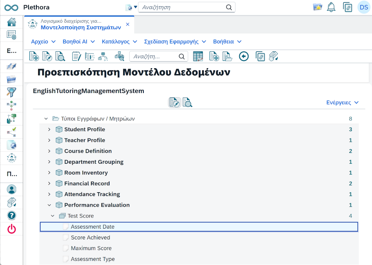This screenshot has width=372, height=265.
Task: Open the table grid view toolbar icon
Action: (x=198, y=57)
